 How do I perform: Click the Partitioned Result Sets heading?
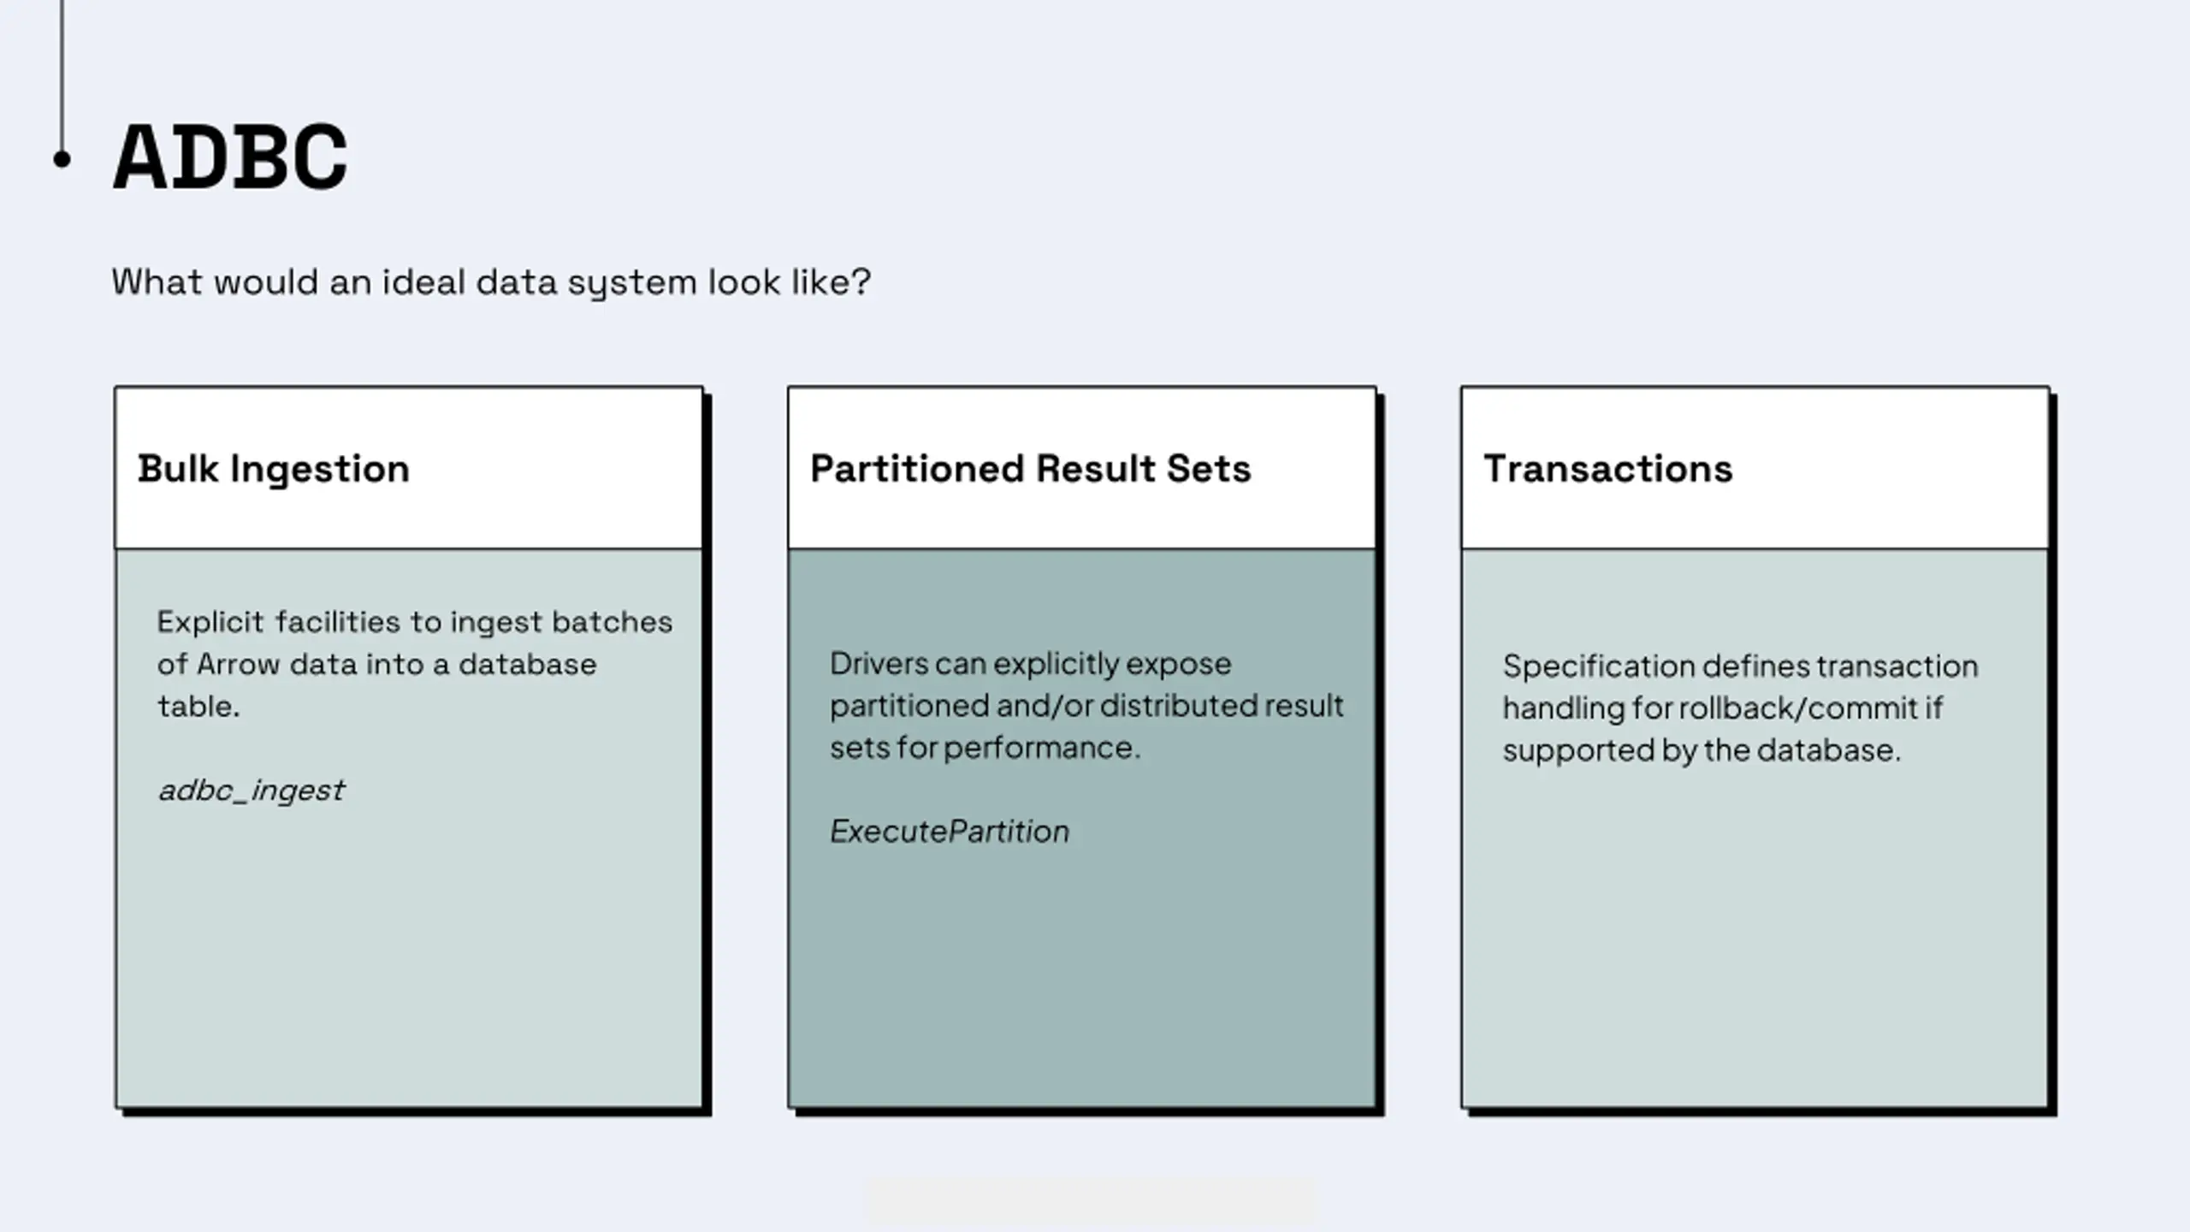point(1030,469)
